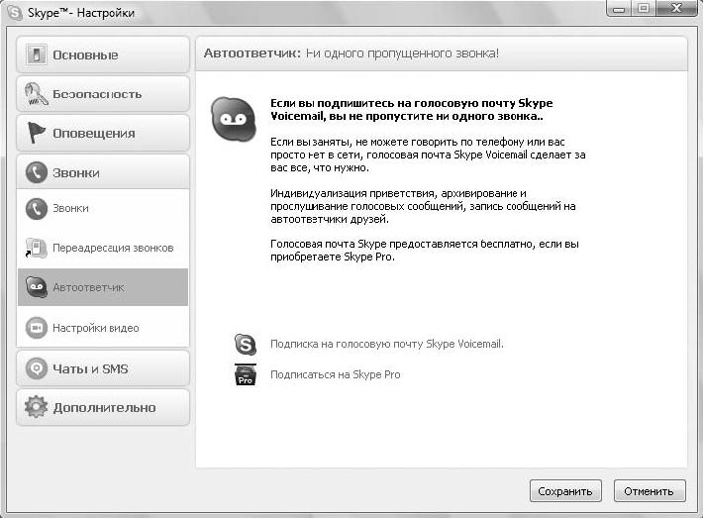Screen dimensions: 703x518
Task: Click the switch icon beside Основные
Action: [x=37, y=54]
